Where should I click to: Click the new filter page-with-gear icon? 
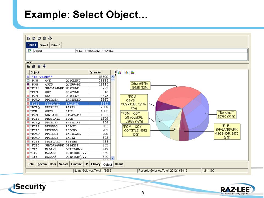click(29, 38)
